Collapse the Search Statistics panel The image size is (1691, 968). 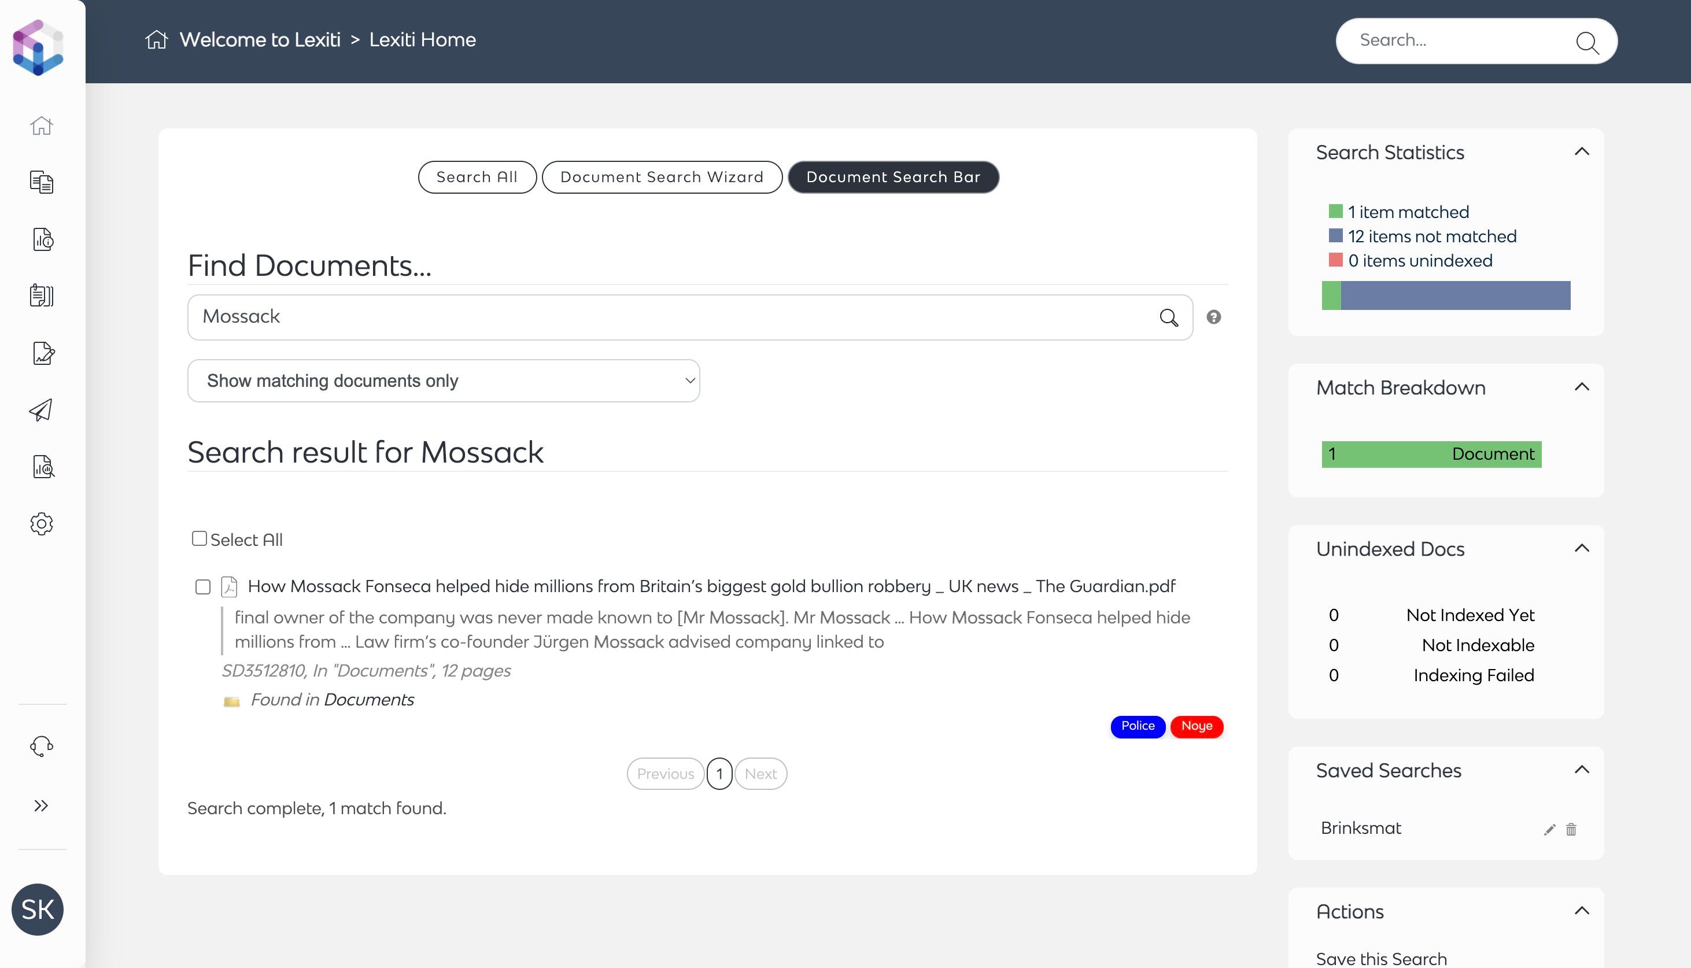point(1582,152)
